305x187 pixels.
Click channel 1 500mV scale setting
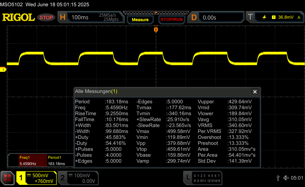point(40,175)
